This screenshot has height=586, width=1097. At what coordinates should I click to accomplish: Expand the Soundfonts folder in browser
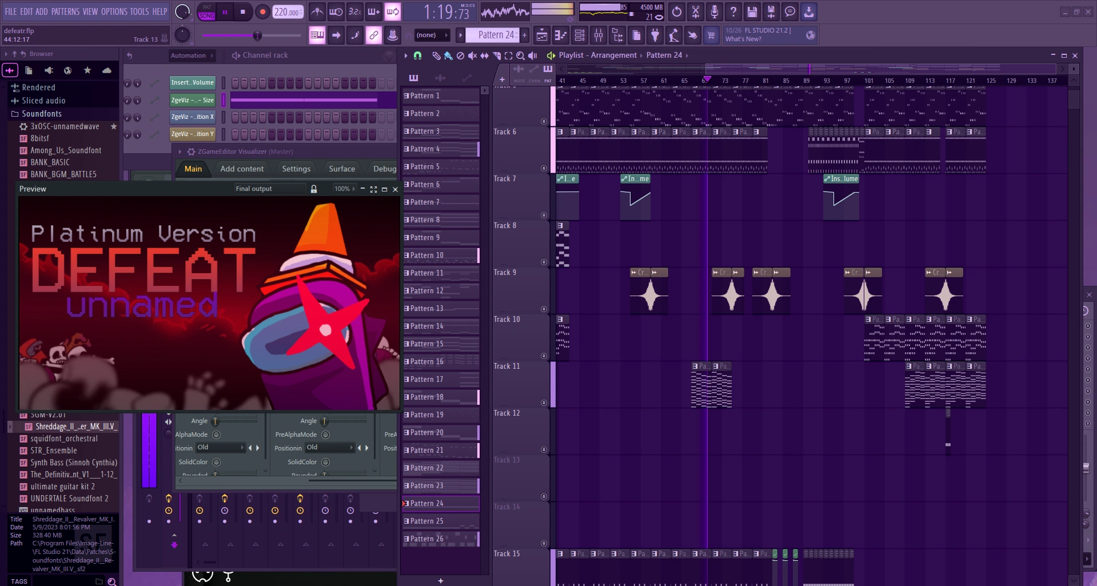pos(41,114)
